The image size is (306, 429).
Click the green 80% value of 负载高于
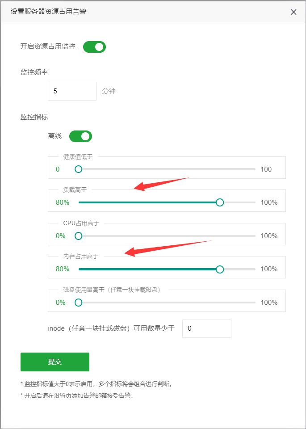pyautogui.click(x=63, y=202)
